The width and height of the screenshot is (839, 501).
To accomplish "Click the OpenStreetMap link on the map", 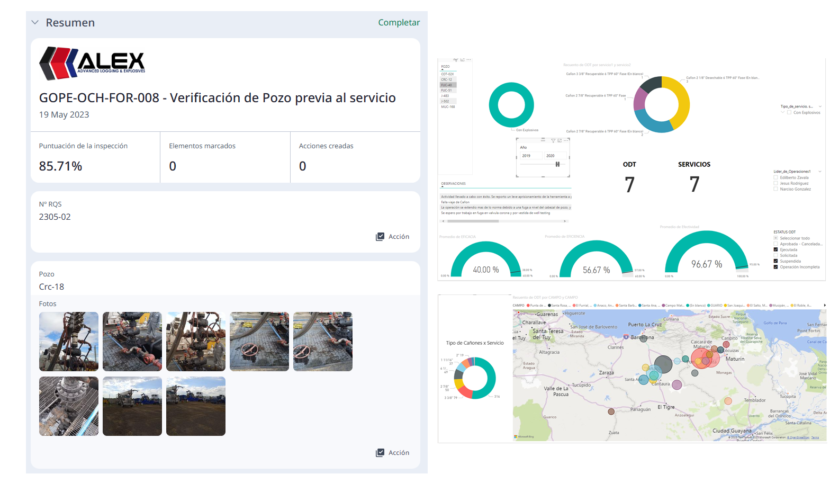I will tap(798, 437).
